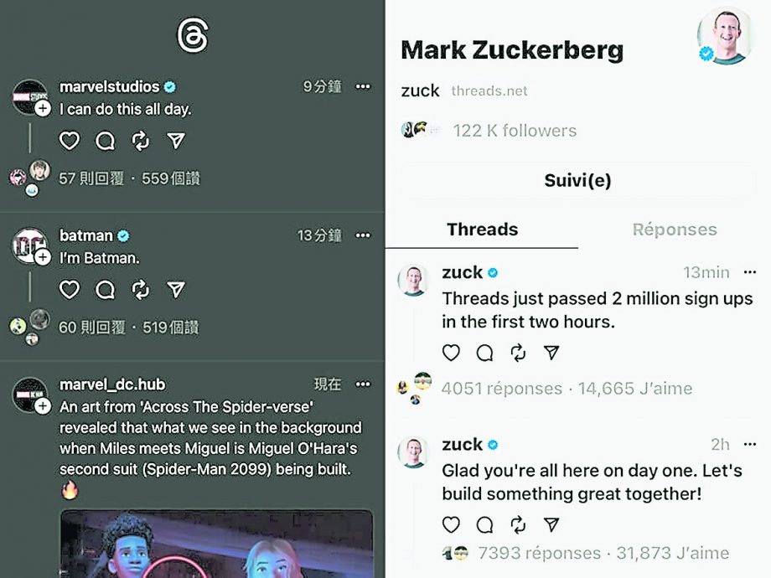The height and width of the screenshot is (578, 771).
Task: Repost the marvelstudios thread
Action: (x=140, y=141)
